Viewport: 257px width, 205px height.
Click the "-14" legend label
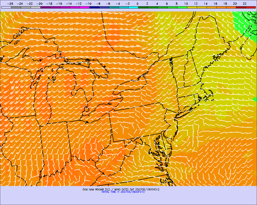tap(69, 4)
